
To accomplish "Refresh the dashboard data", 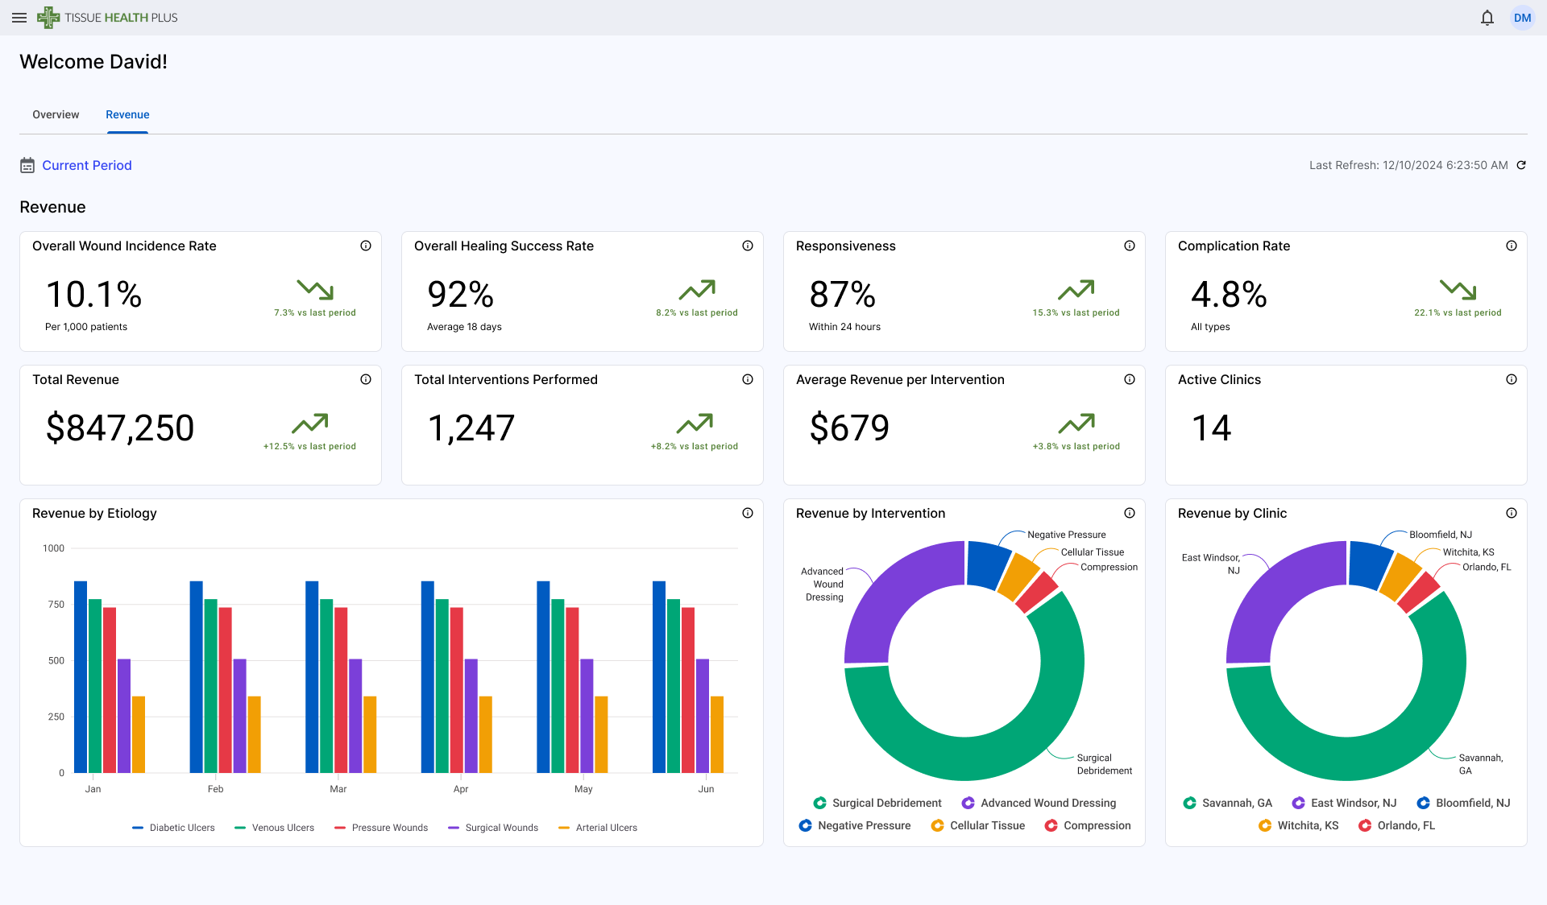I will pos(1521,165).
